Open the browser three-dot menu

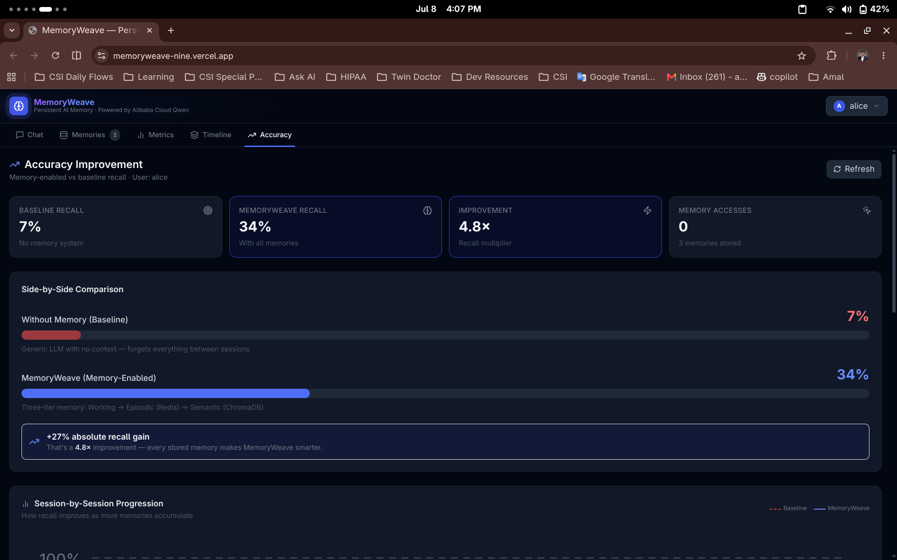pos(883,56)
